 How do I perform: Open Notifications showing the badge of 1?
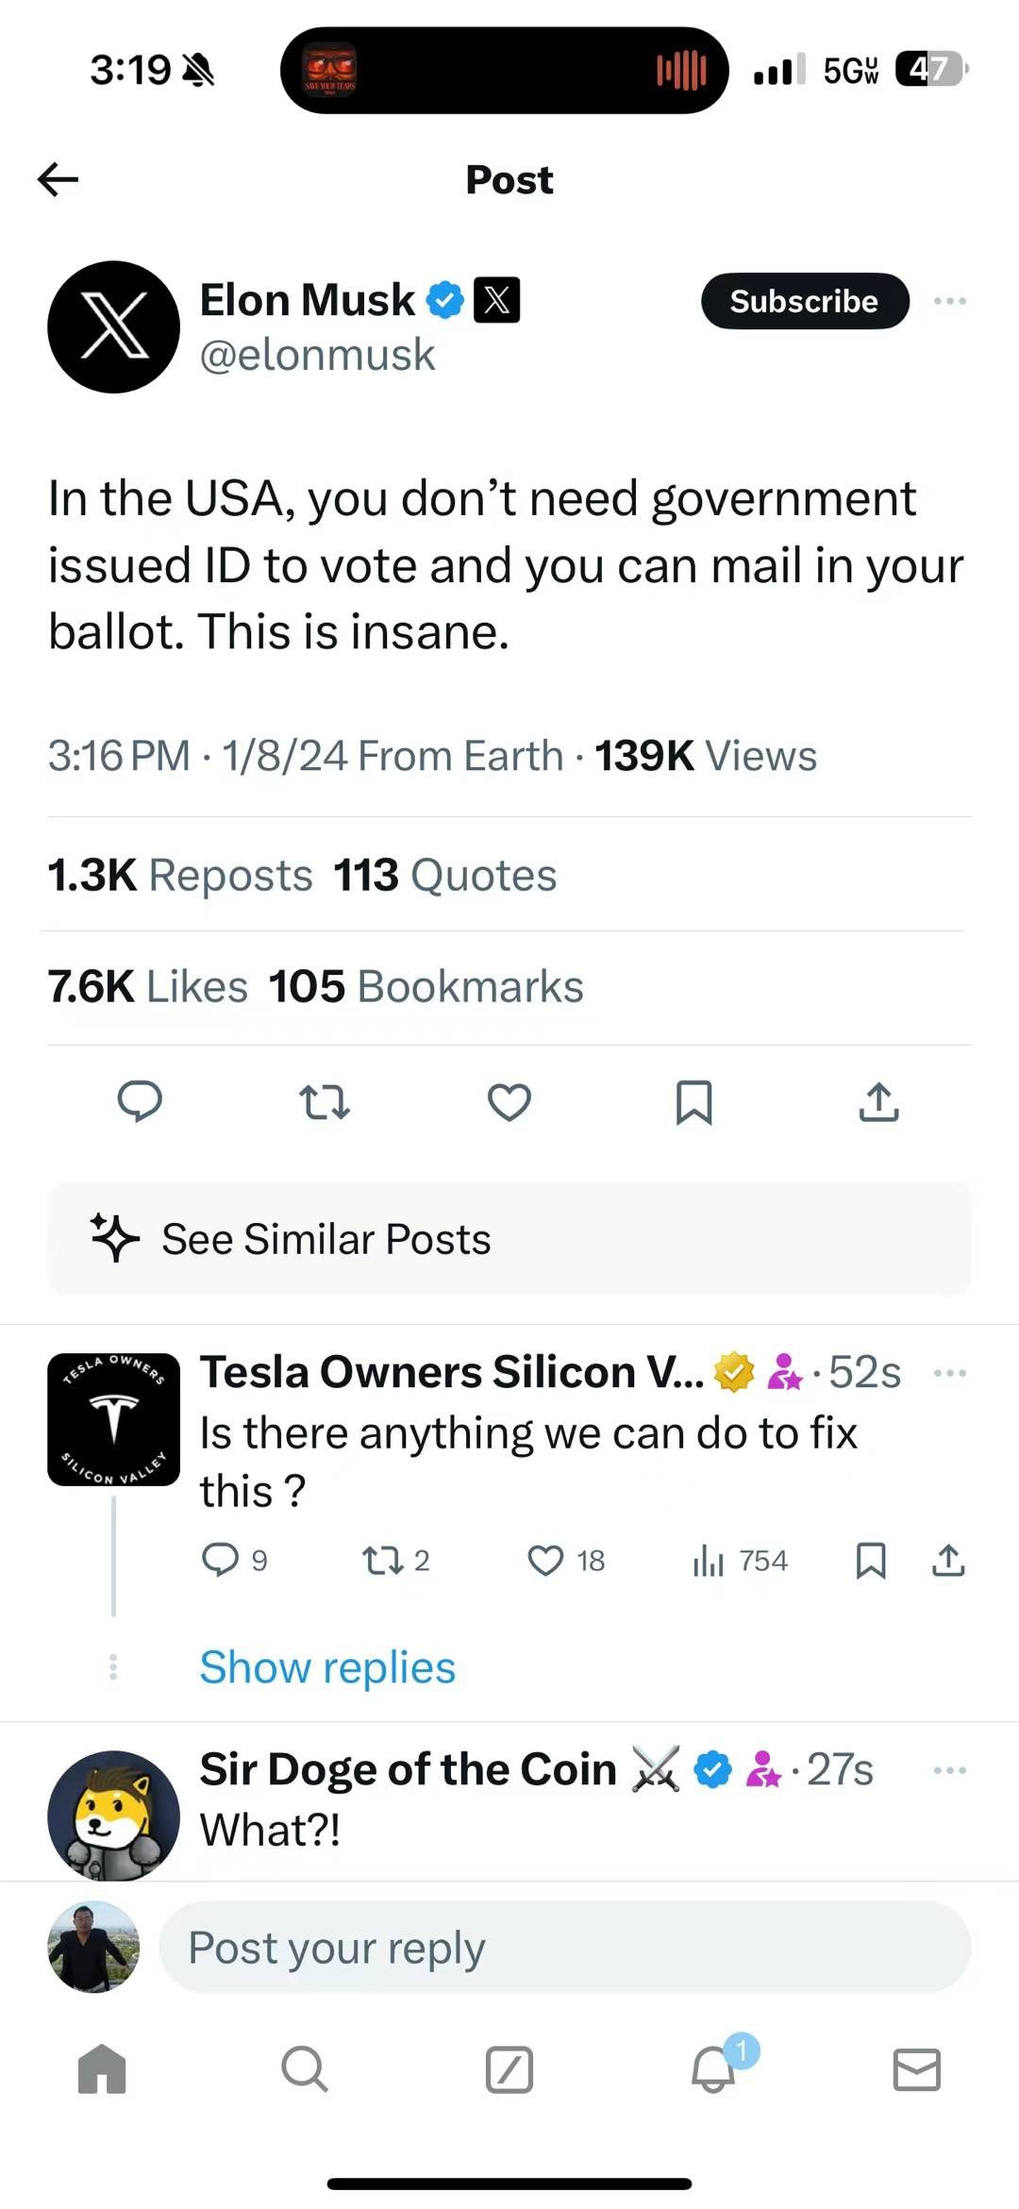712,2070
